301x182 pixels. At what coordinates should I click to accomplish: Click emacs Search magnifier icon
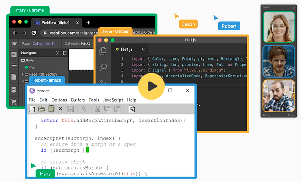tap(132, 109)
